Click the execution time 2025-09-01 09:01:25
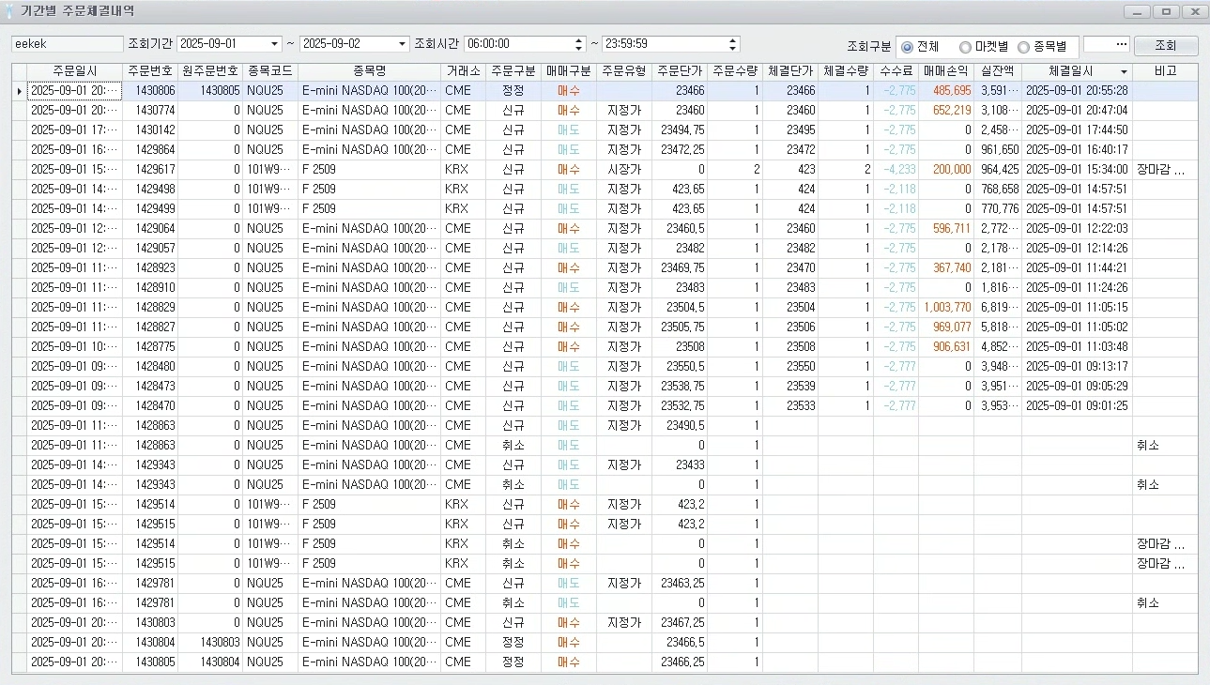This screenshot has height=685, width=1210. point(1077,406)
